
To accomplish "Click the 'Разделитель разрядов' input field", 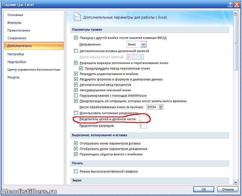I will pyautogui.click(x=143, y=126).
